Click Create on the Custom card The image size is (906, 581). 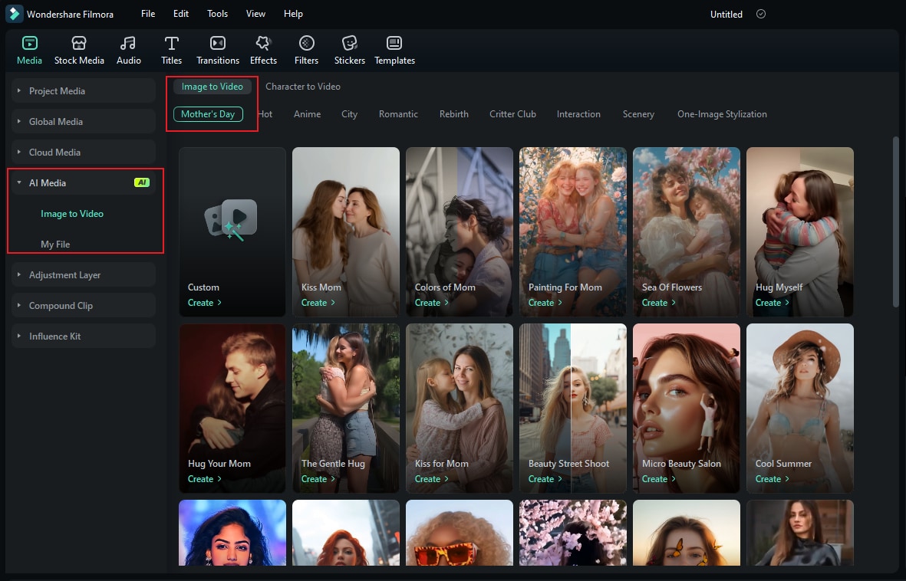[x=204, y=303]
